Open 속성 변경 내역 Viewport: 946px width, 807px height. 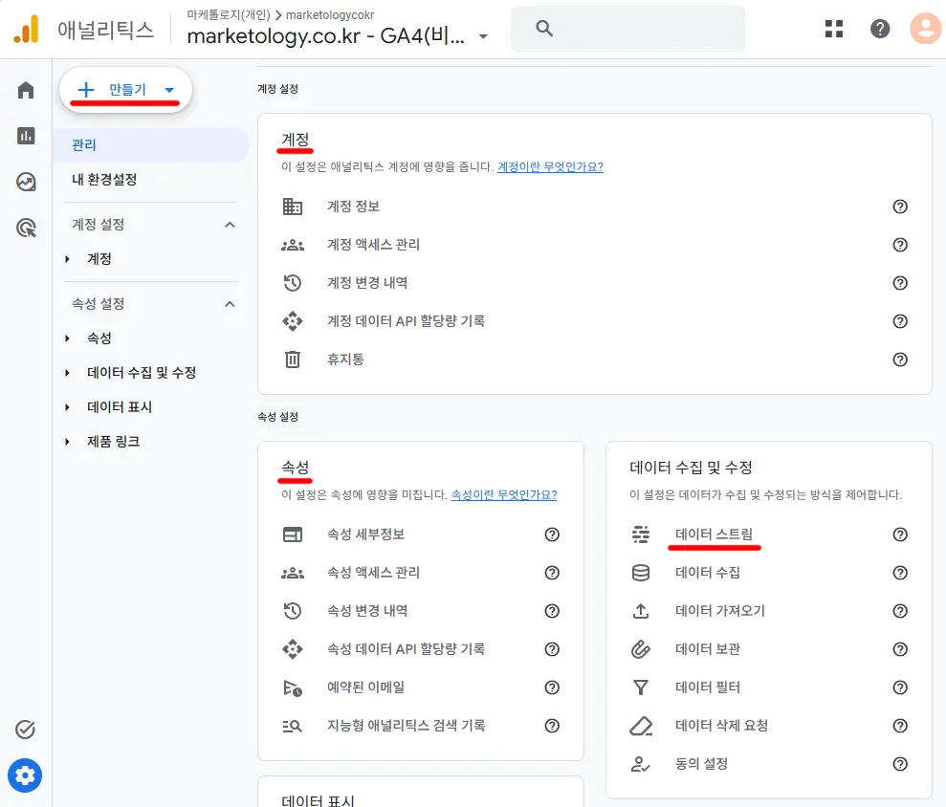(367, 611)
